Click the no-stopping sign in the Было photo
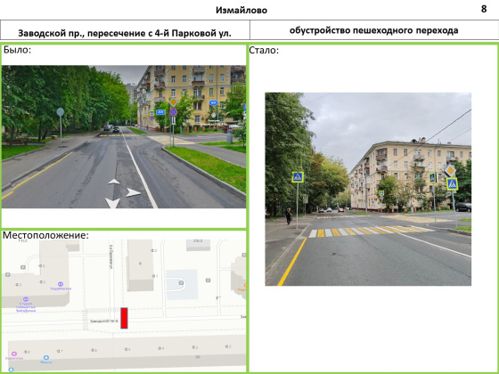The width and height of the screenshot is (499, 374). click(173, 112)
